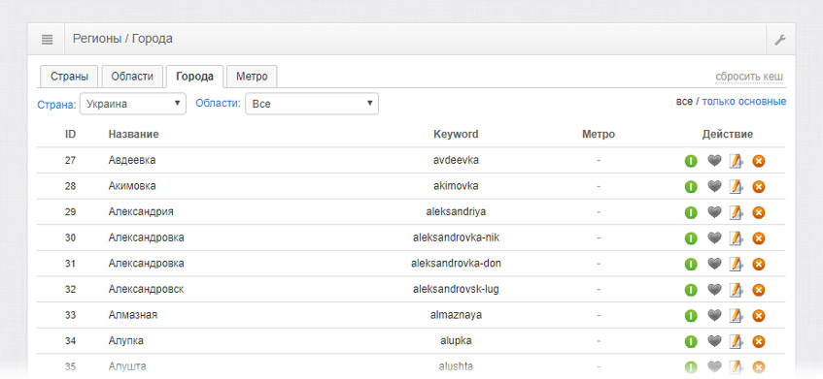Mark Авдеевка as main with heart icon

tap(714, 161)
